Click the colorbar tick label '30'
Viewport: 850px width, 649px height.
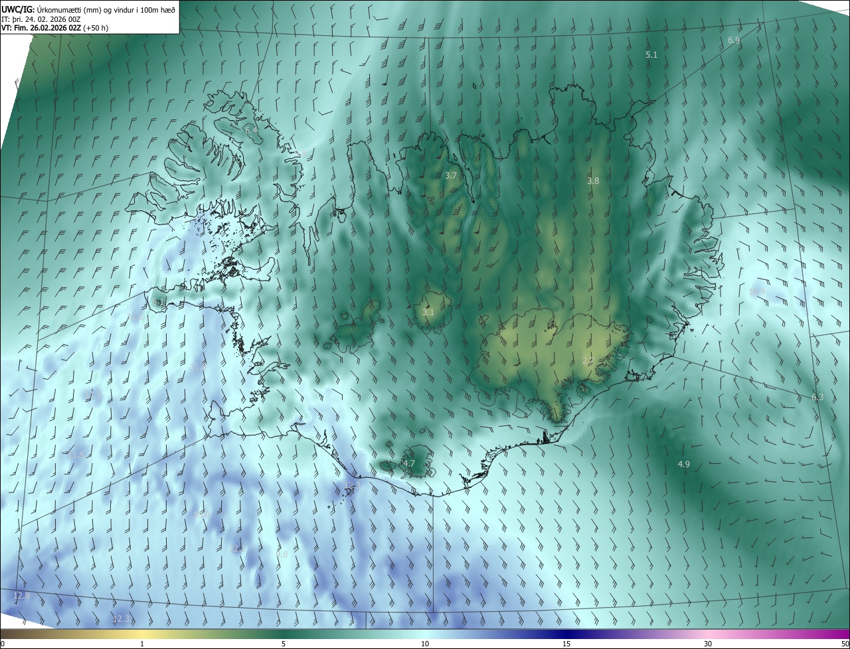point(708,644)
